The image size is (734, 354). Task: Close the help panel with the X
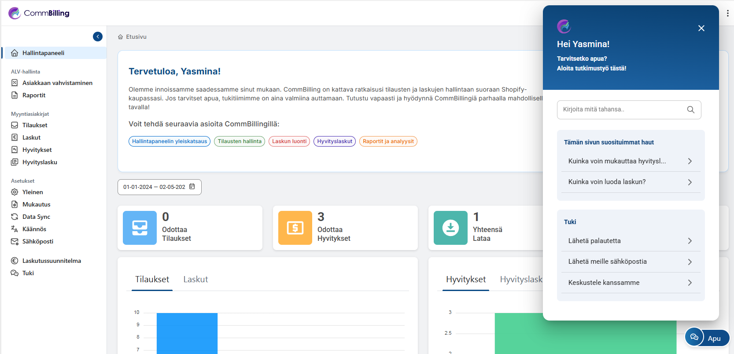pos(701,28)
